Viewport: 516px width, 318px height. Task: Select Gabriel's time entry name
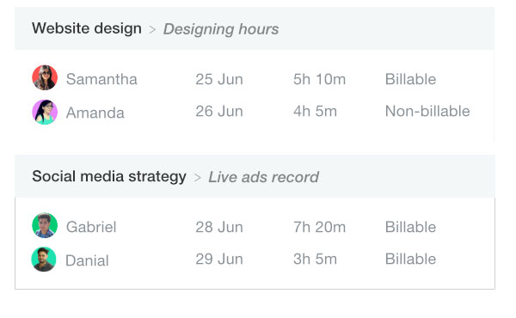[91, 227]
